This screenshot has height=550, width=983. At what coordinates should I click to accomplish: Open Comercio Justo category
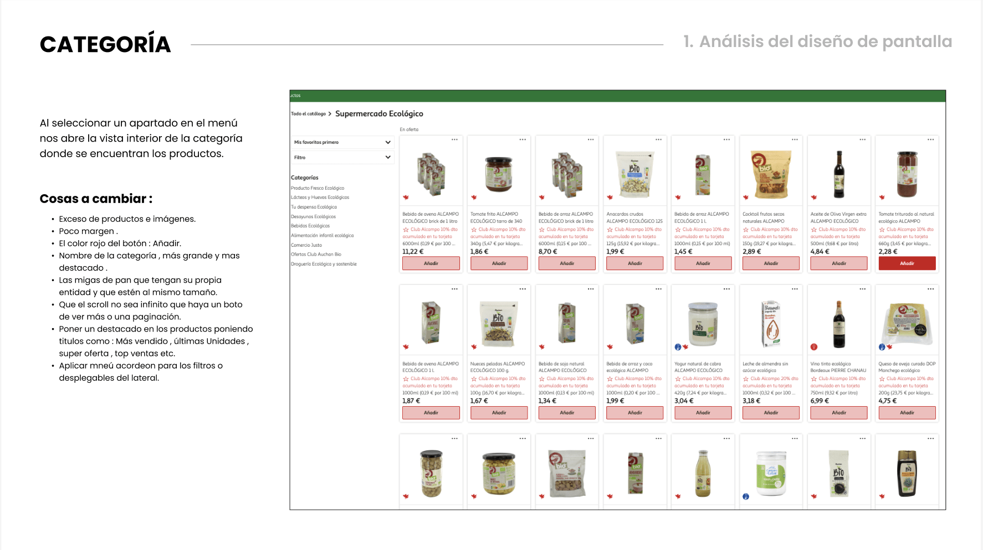tap(306, 245)
